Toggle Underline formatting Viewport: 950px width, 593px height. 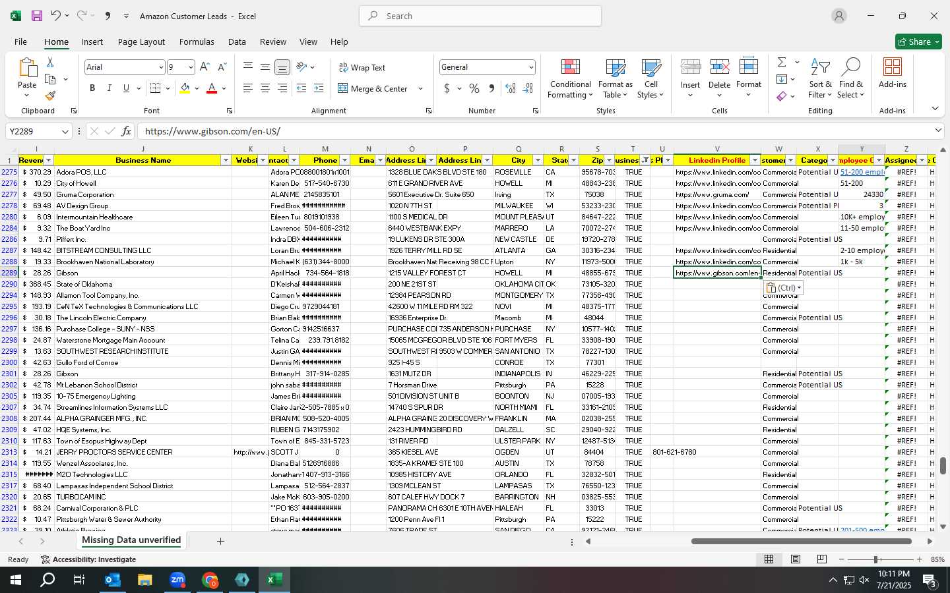coord(126,88)
